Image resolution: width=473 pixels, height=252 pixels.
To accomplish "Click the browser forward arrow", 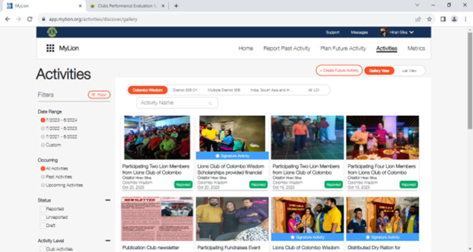I will coord(18,19).
